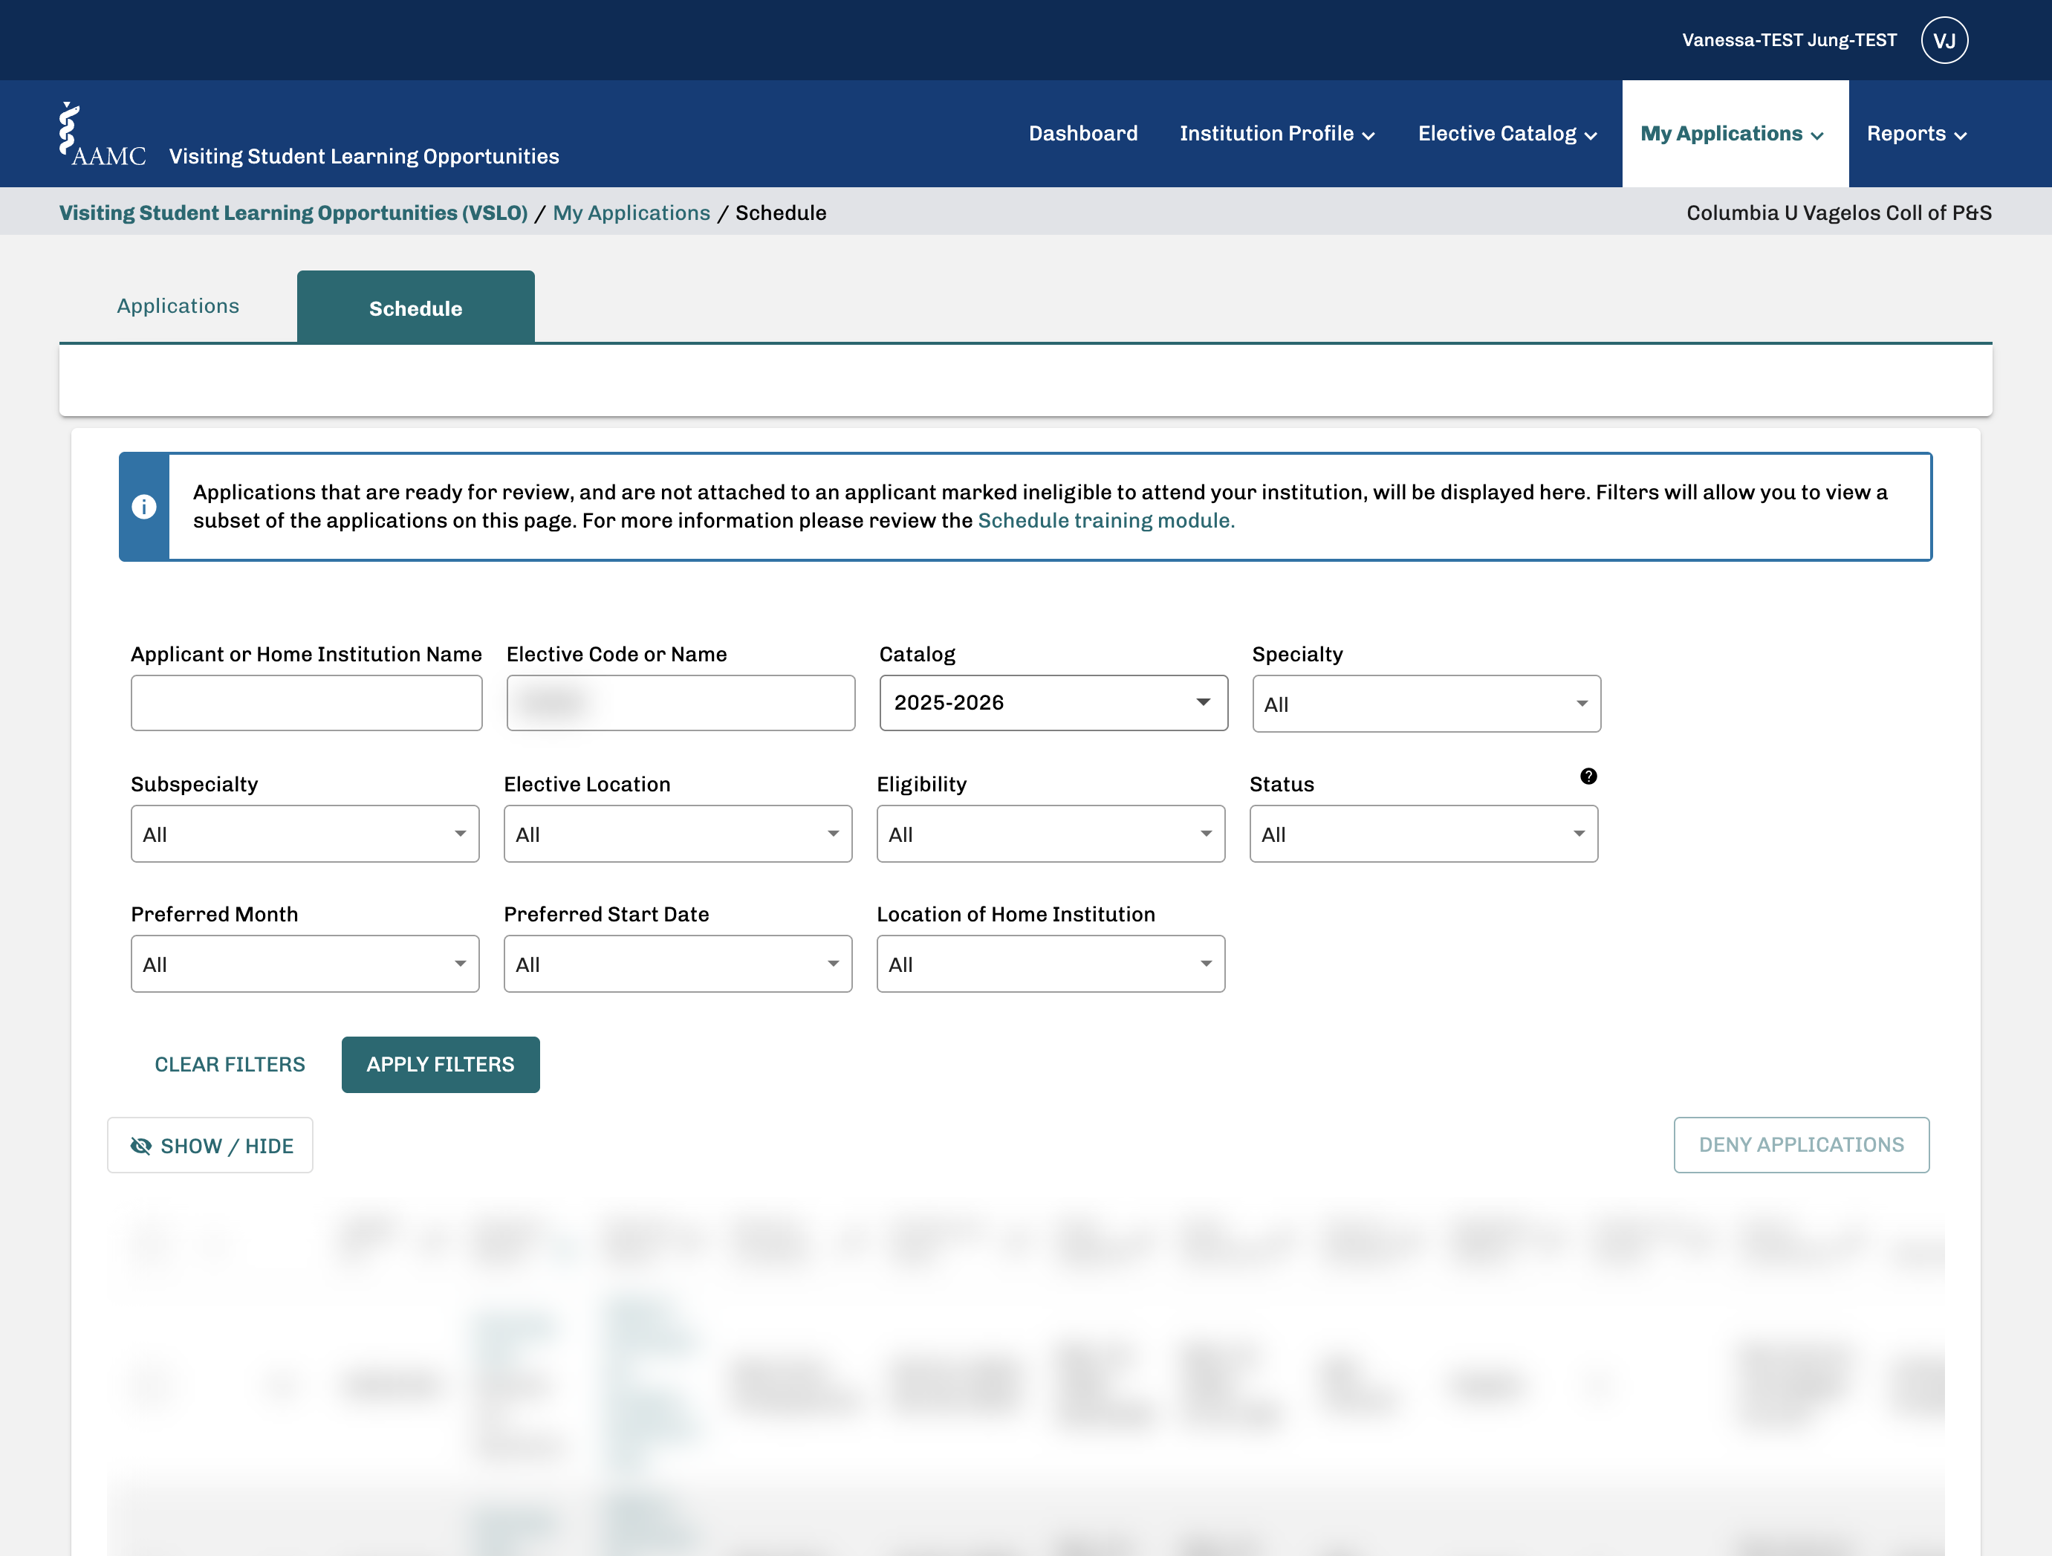Click the Vanessa-TEST Jung-TEST user name
Image resolution: width=2052 pixels, height=1556 pixels.
tap(1788, 40)
